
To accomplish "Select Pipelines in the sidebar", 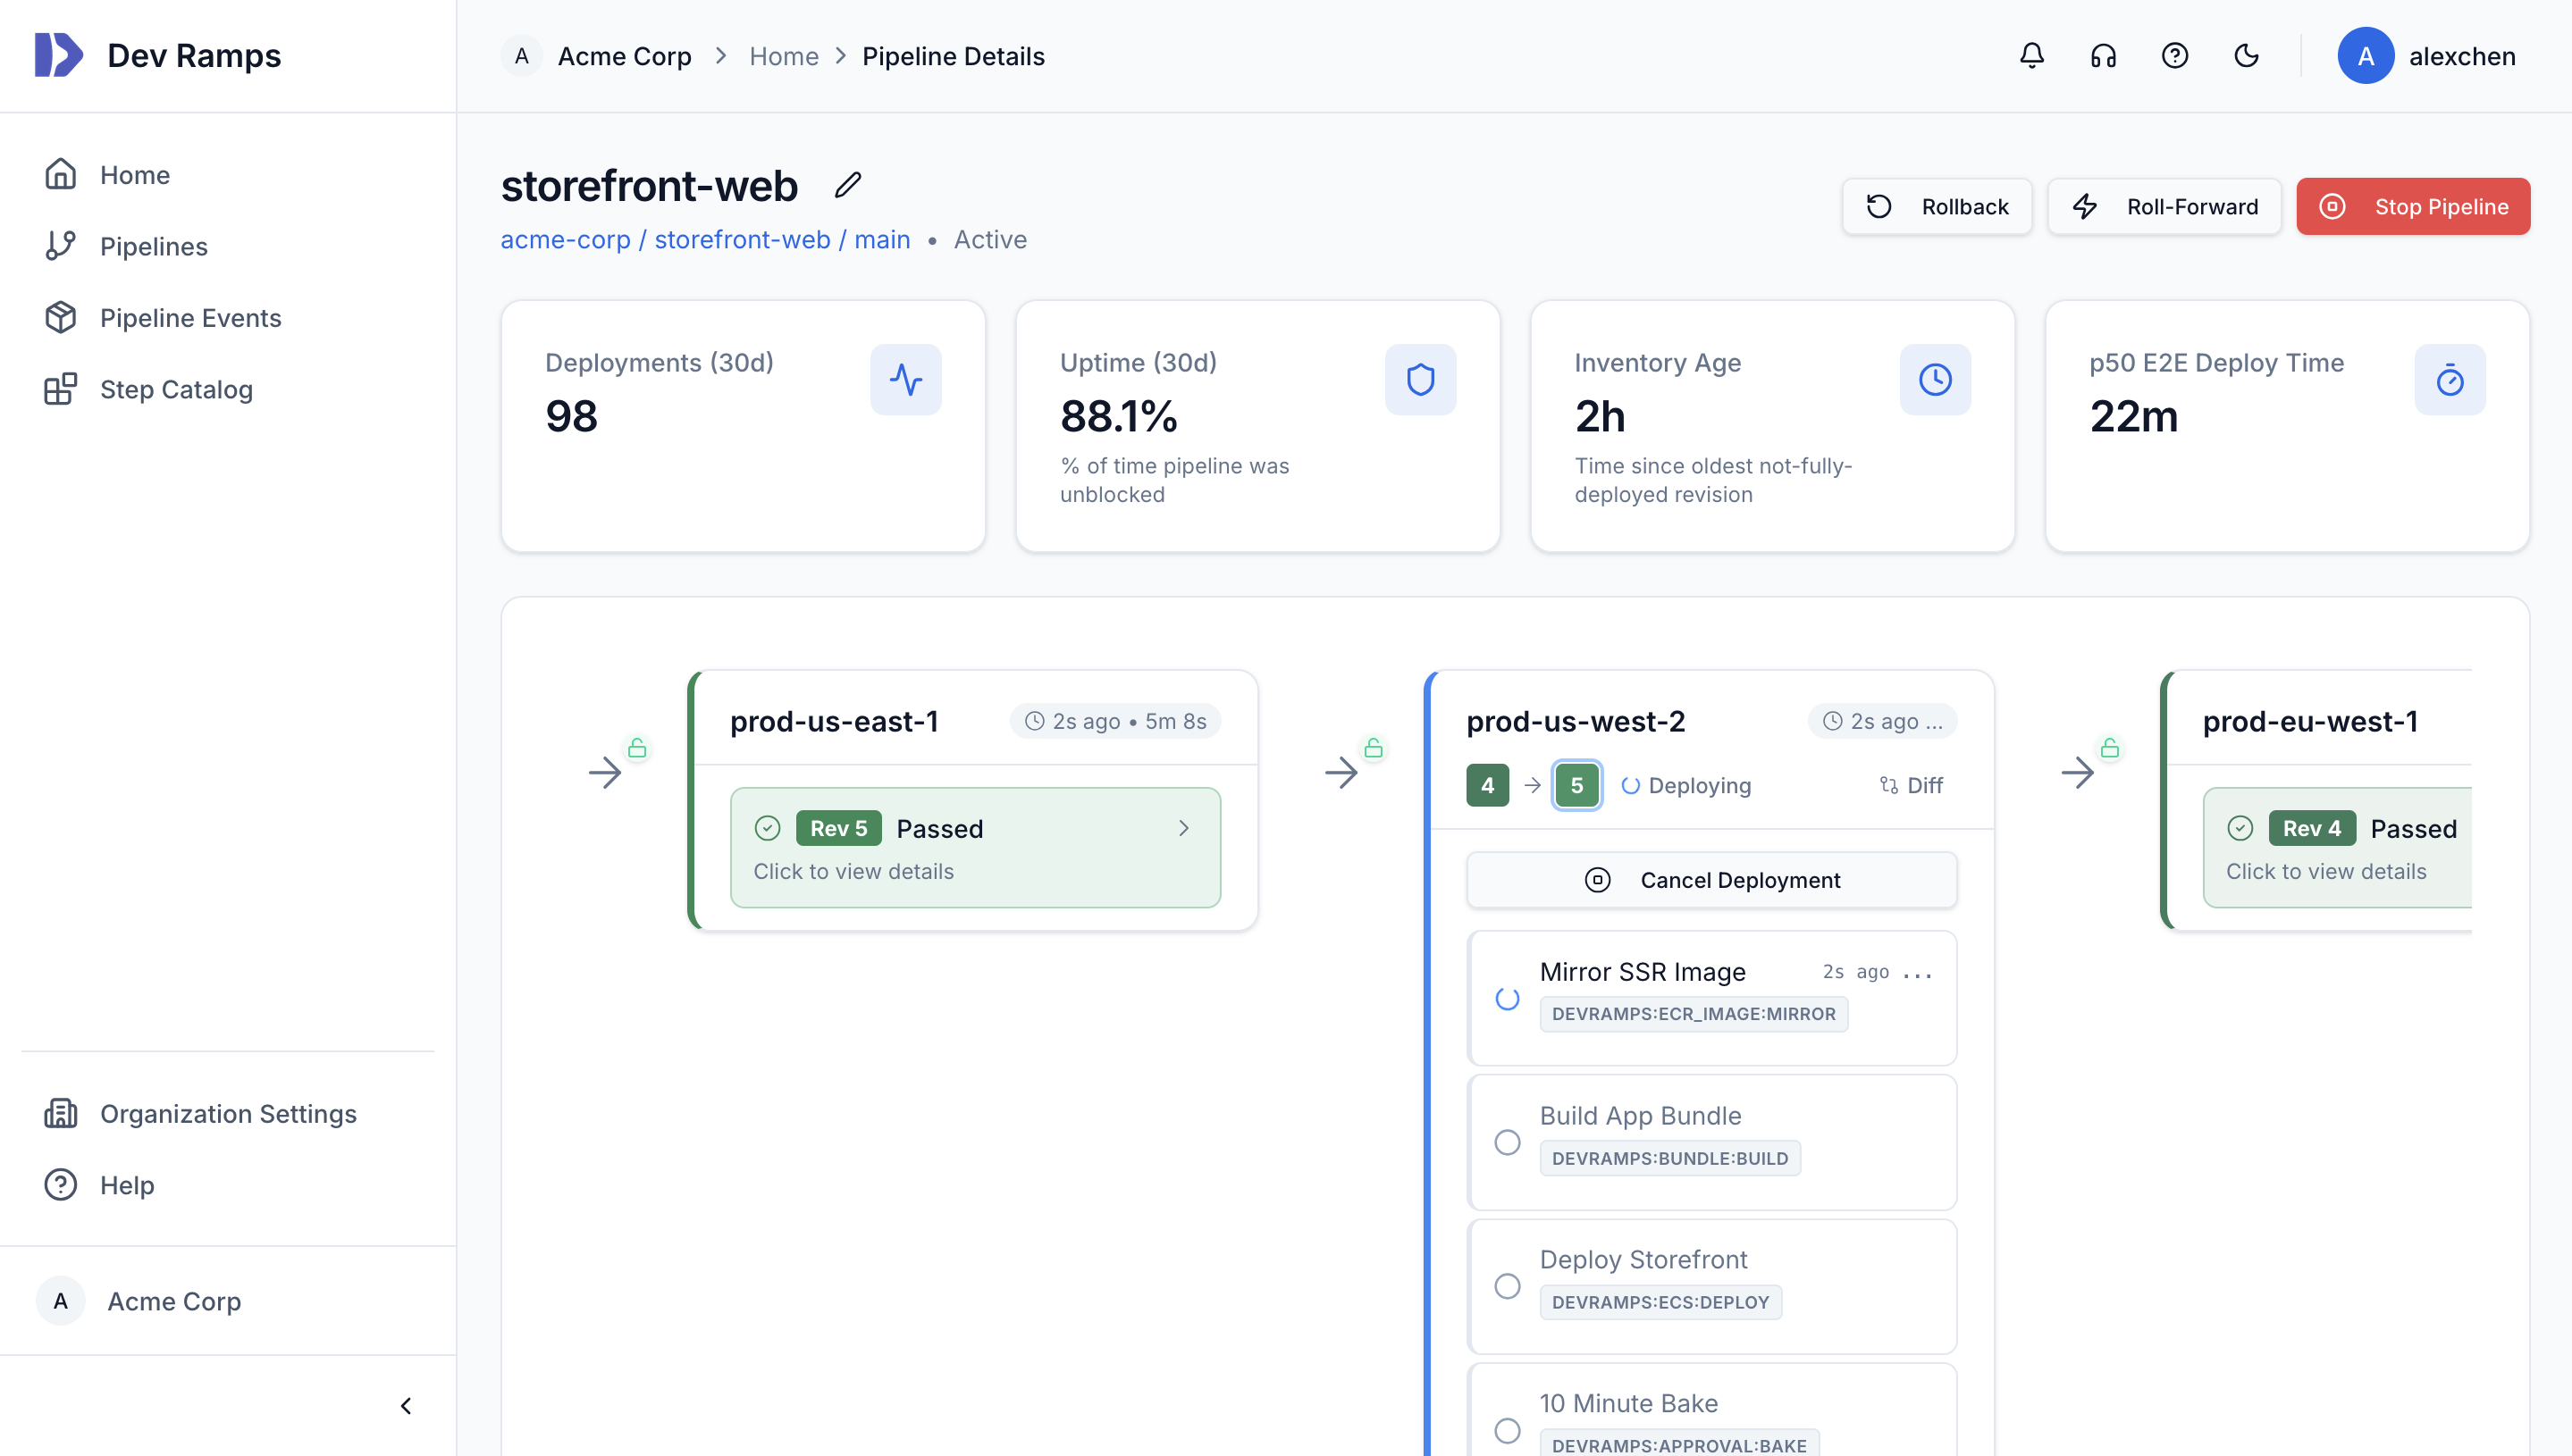I will (x=153, y=246).
